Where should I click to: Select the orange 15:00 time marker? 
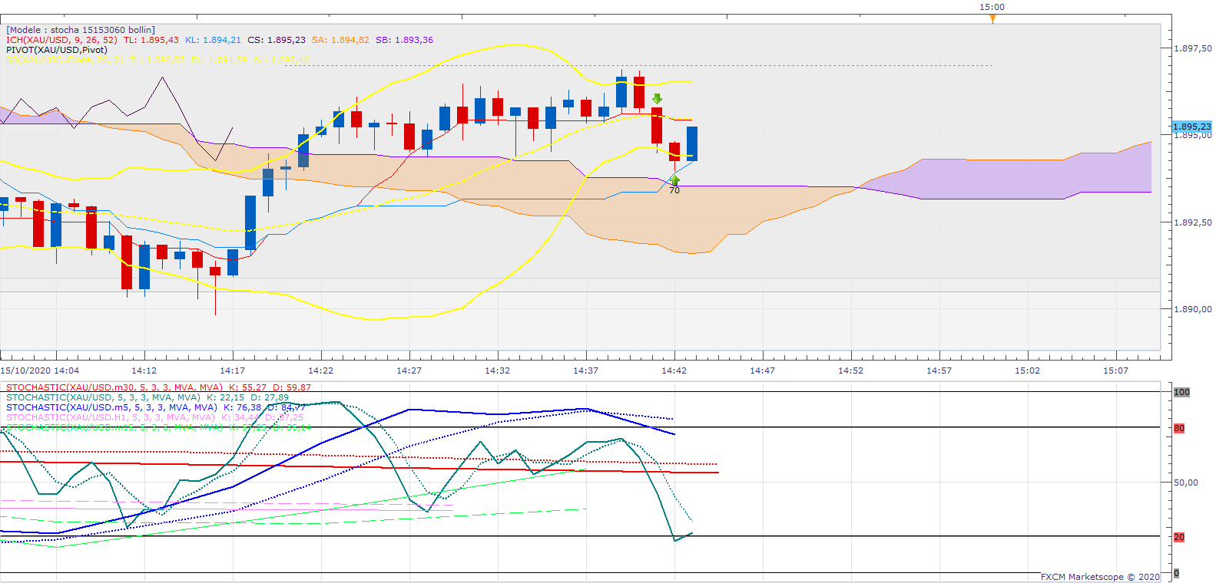click(x=992, y=18)
